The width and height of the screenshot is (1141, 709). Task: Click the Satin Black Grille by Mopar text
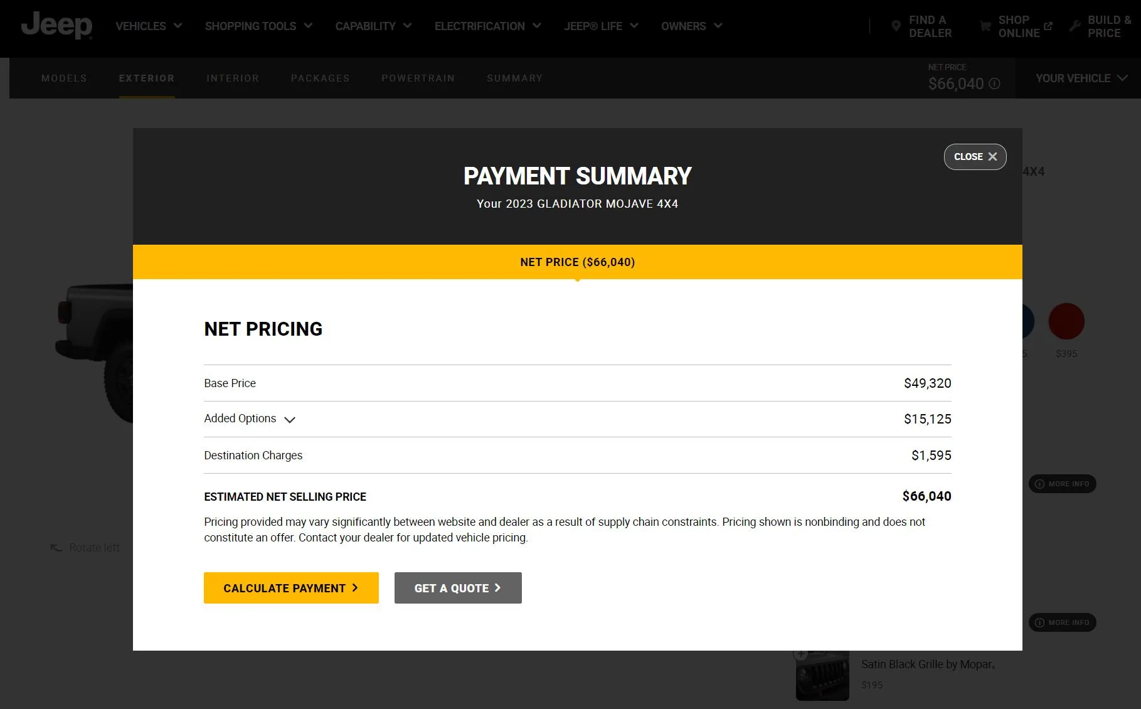coord(928,664)
